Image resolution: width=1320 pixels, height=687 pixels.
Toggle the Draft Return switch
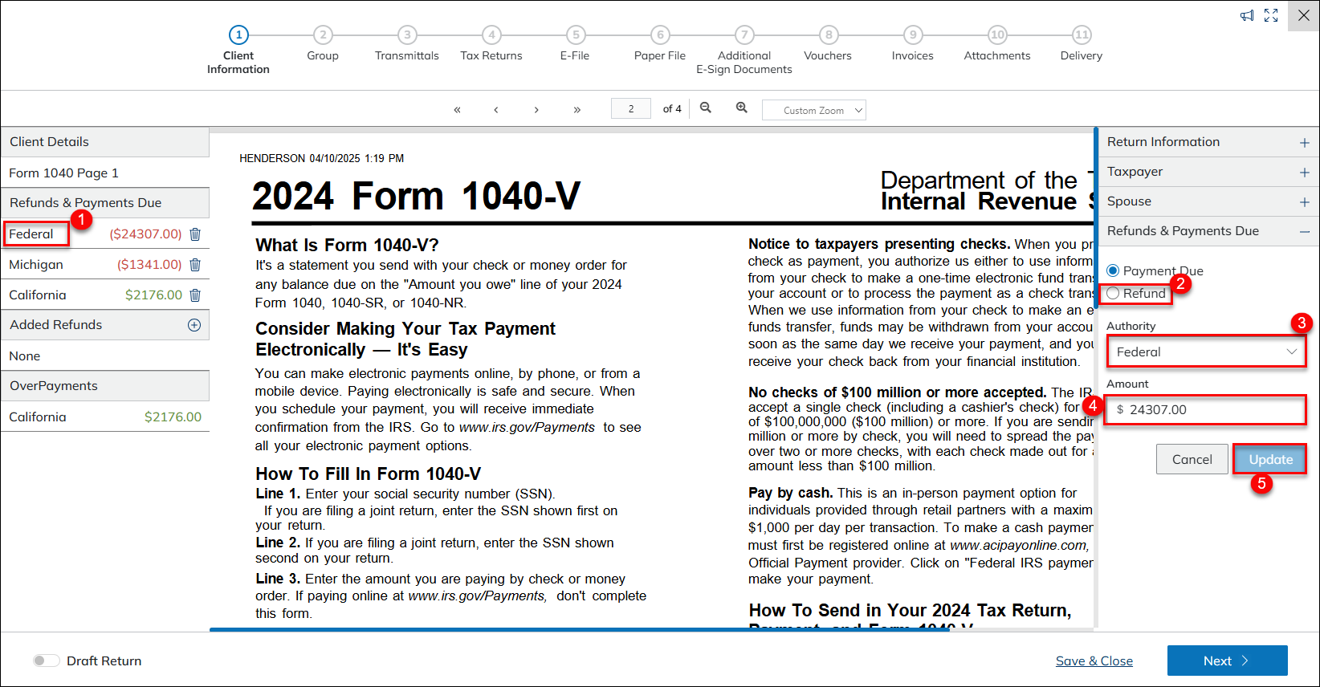click(47, 661)
